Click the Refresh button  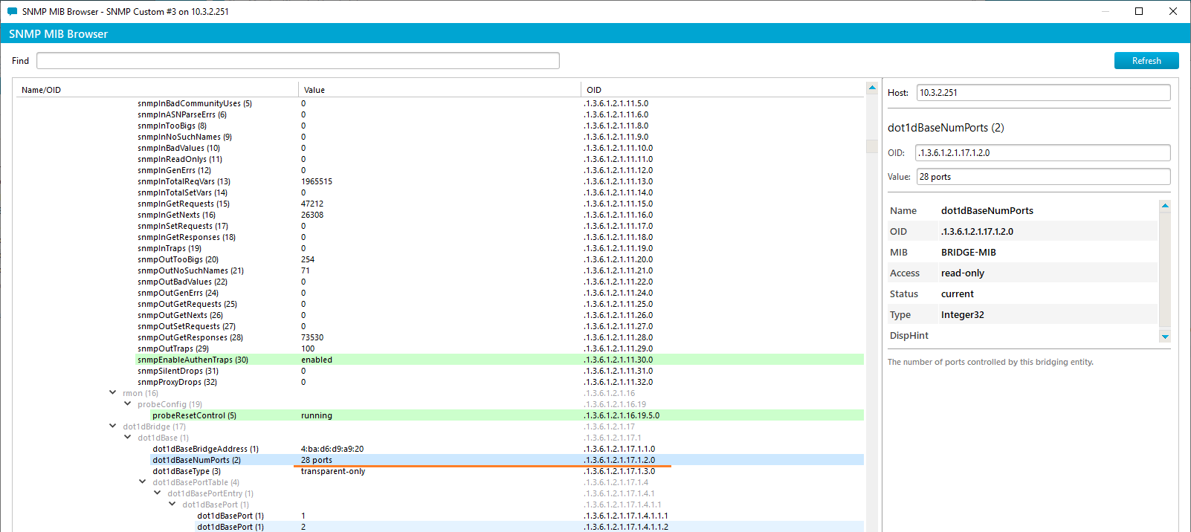(1146, 61)
